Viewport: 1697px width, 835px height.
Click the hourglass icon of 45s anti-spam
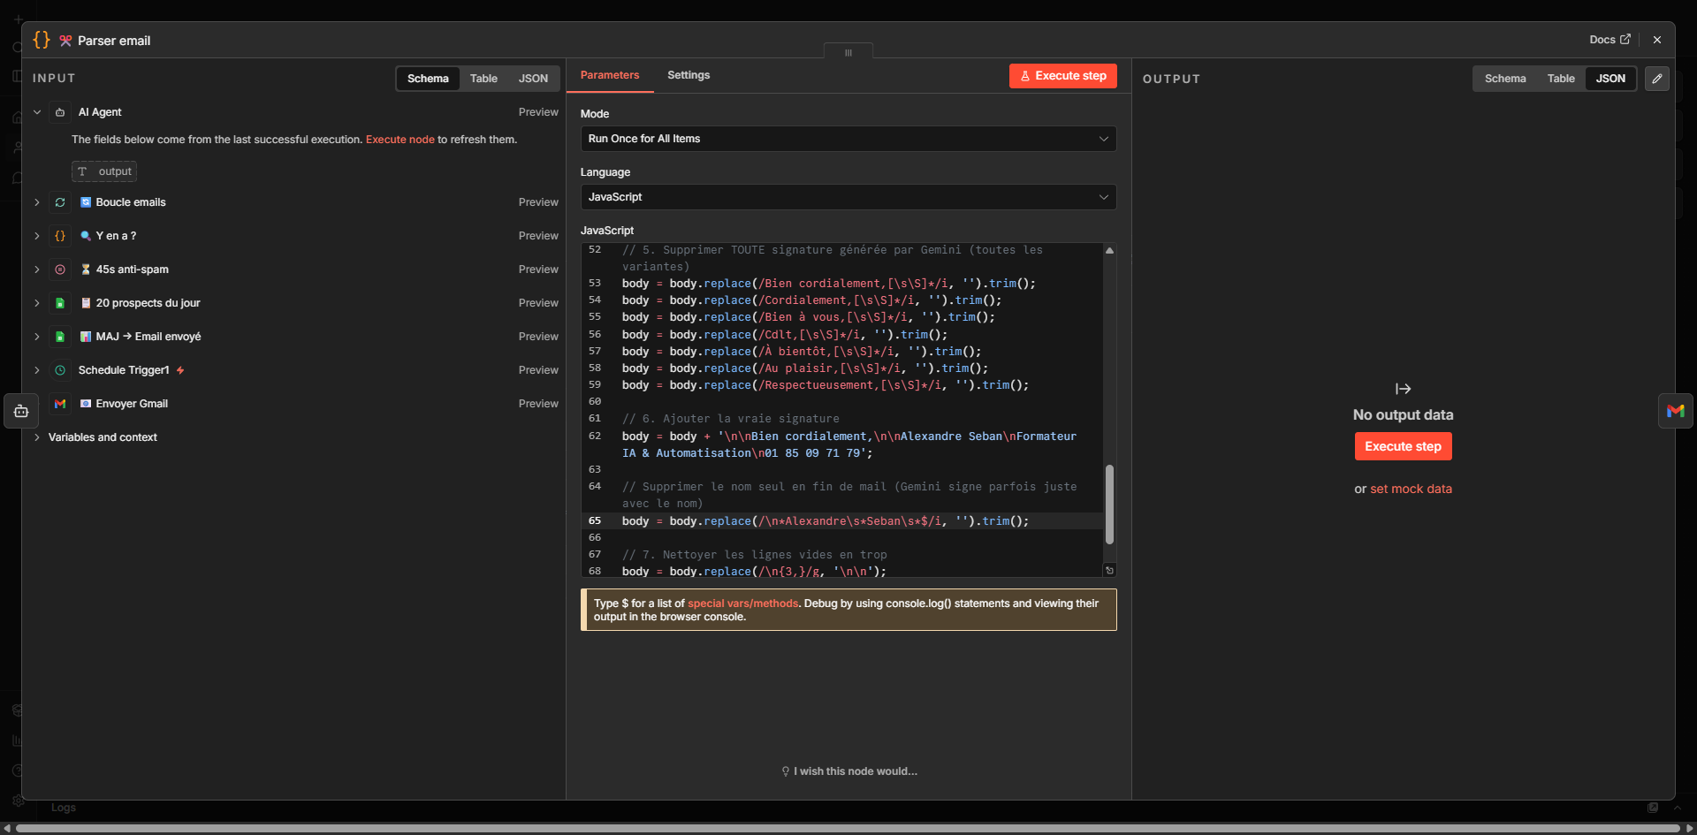click(85, 269)
